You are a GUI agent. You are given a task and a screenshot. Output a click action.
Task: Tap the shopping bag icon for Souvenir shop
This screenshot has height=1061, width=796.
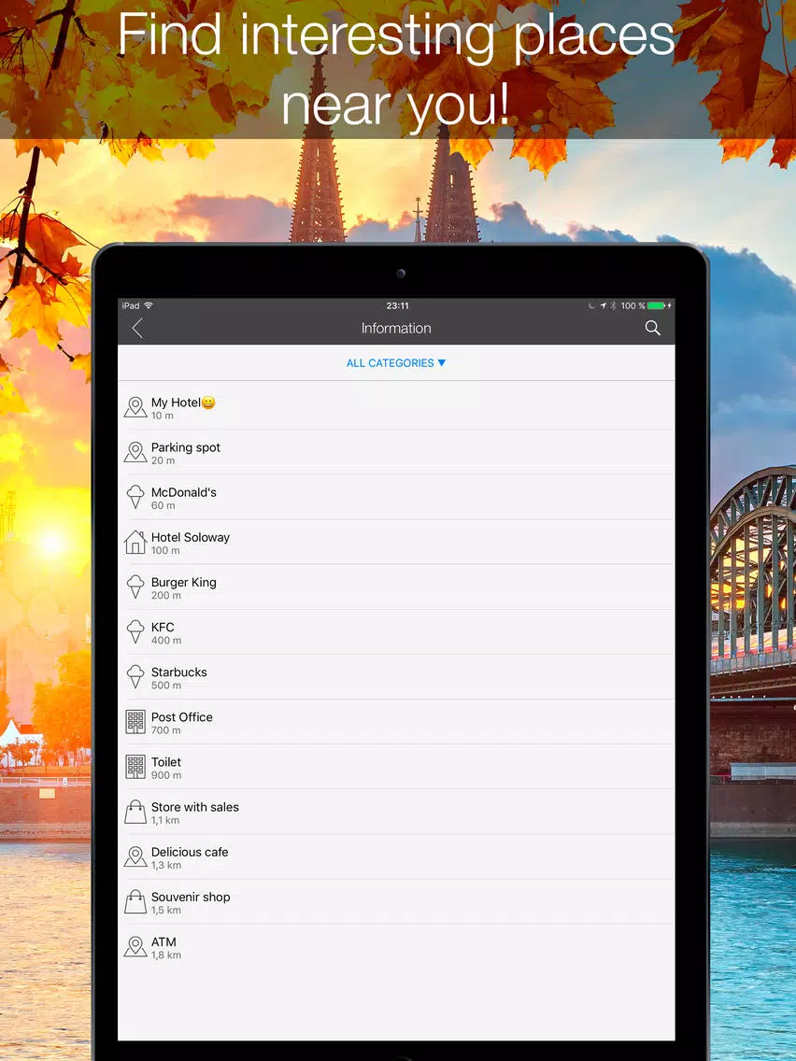coord(135,901)
